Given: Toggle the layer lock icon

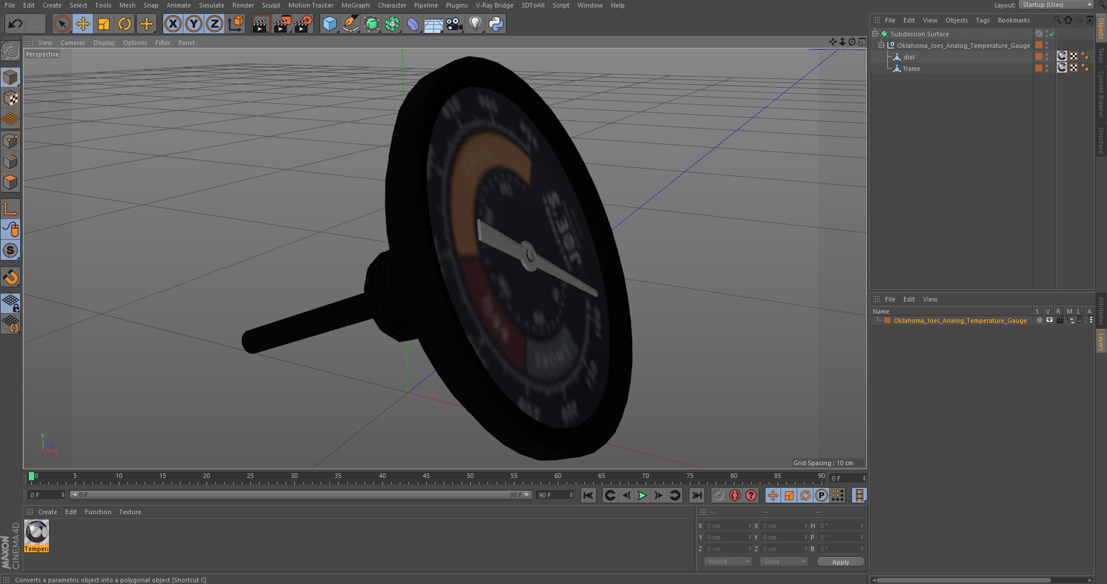Looking at the screenshot, I should pos(1080,321).
